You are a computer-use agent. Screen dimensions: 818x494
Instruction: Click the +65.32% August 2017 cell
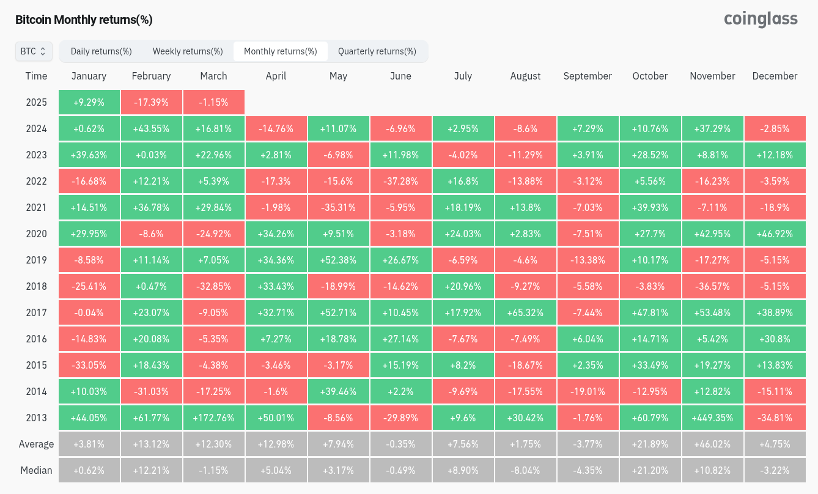525,312
